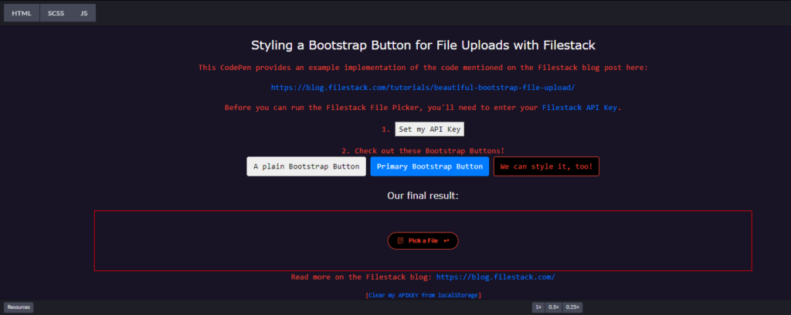Image resolution: width=791 pixels, height=315 pixels.
Task: Click the 'Styling a Bootstrap Button' page heading
Action: [x=423, y=46]
